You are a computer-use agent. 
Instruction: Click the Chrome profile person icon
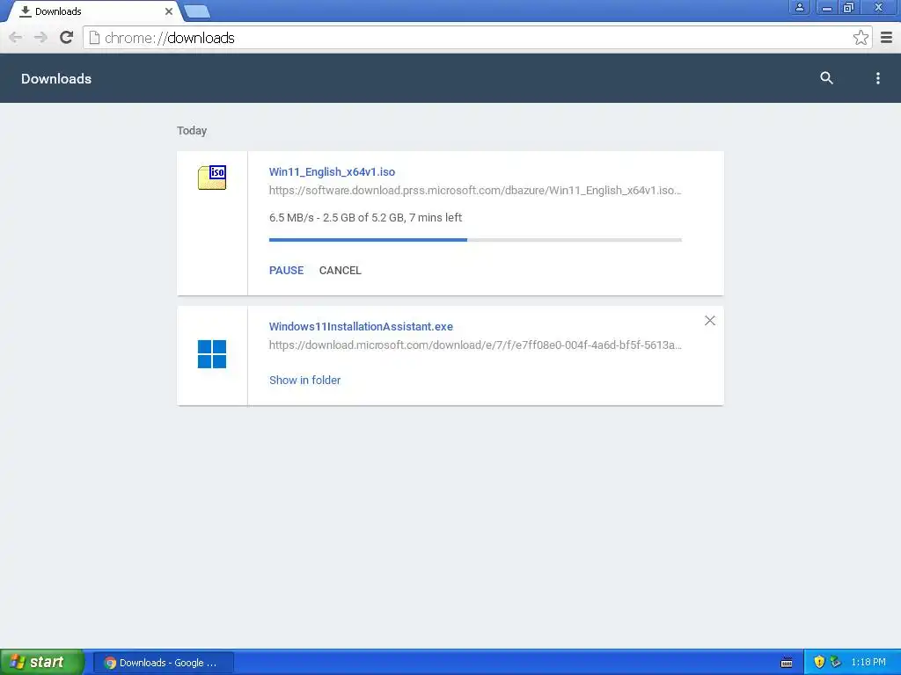tap(799, 7)
